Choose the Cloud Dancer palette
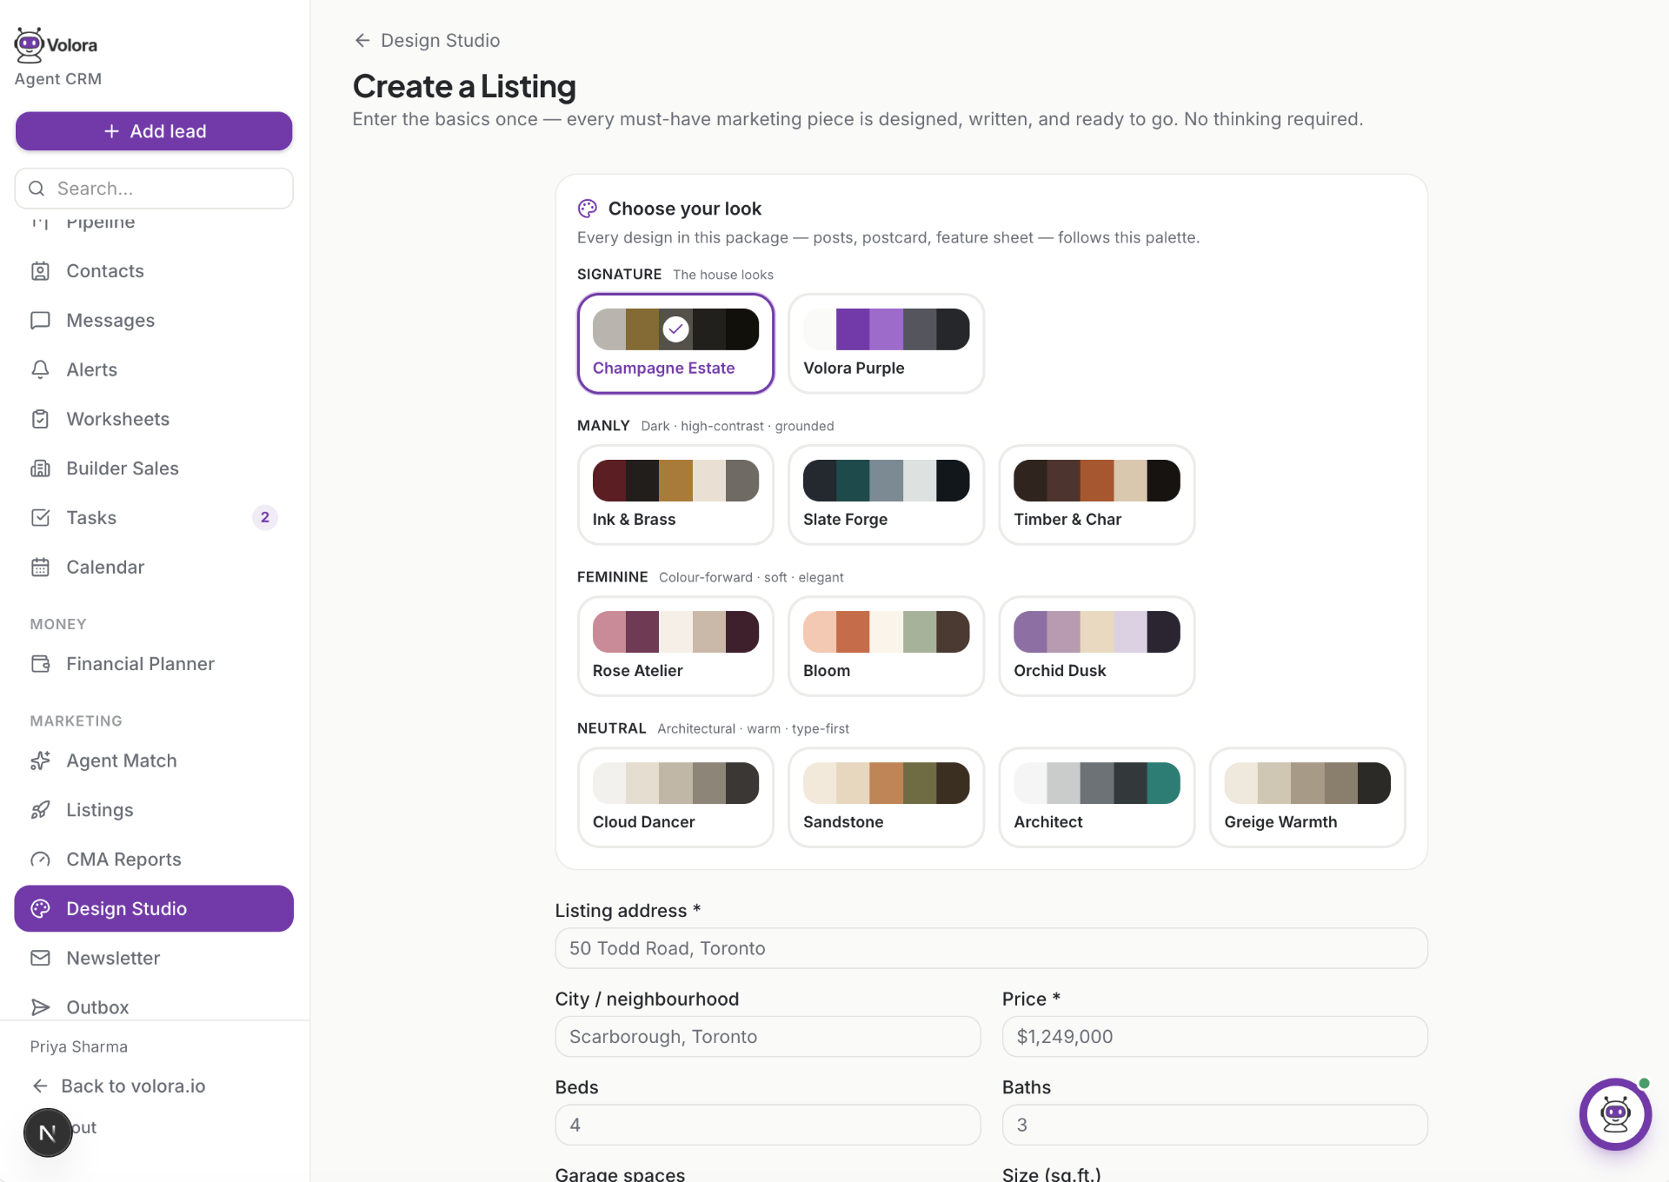Image resolution: width=1669 pixels, height=1182 pixels. (x=675, y=798)
